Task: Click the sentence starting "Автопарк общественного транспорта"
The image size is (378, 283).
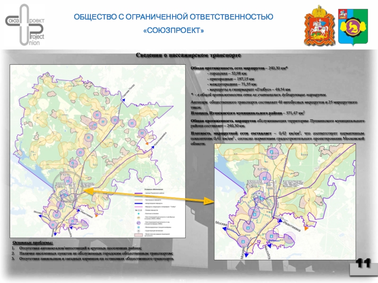Action: click(274, 105)
